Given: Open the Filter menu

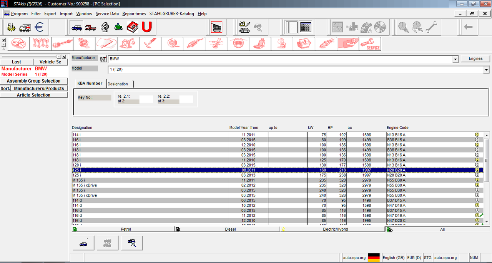Looking at the screenshot, I should pyautogui.click(x=36, y=13).
